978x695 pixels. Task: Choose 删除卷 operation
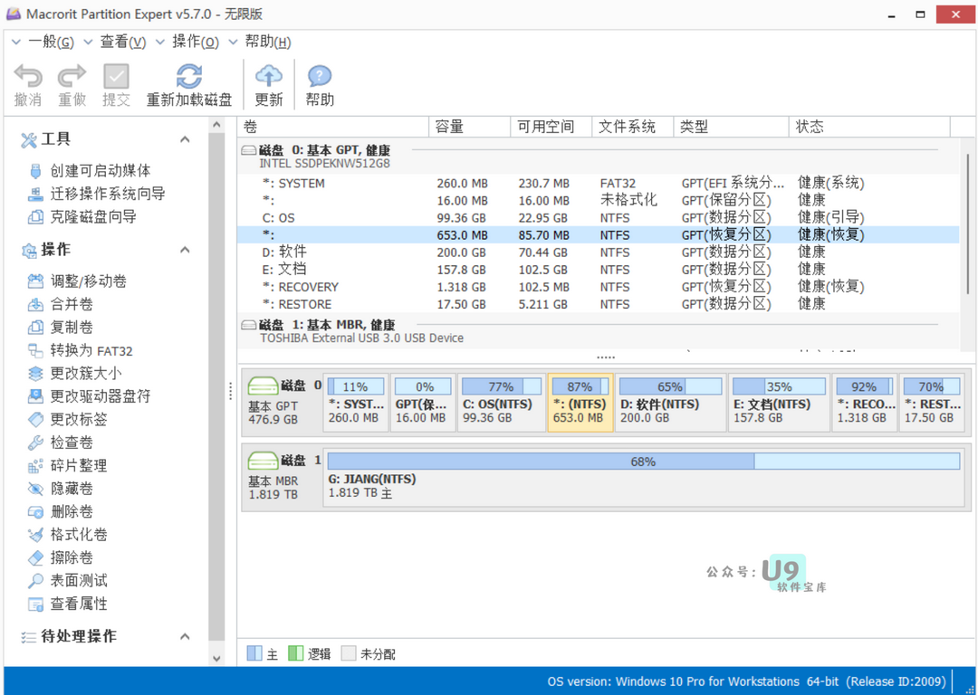(62, 511)
